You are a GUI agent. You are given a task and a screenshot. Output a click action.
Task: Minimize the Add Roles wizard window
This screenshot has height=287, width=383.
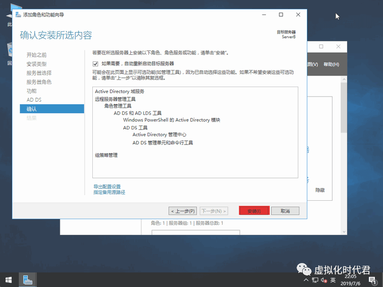264,15
